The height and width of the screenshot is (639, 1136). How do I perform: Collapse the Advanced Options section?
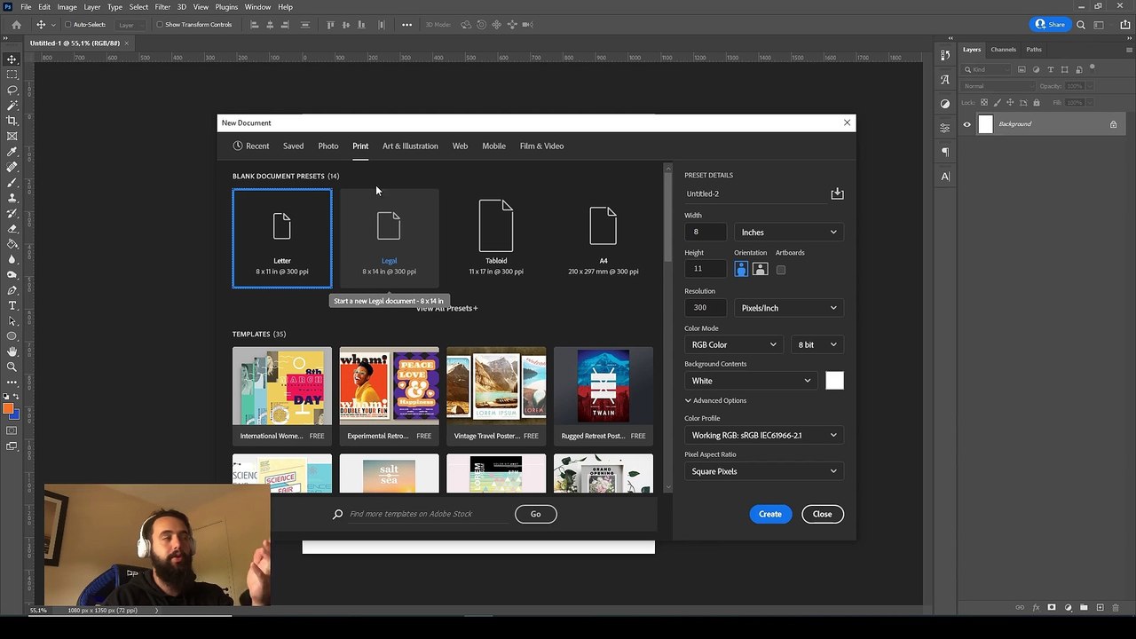click(715, 400)
